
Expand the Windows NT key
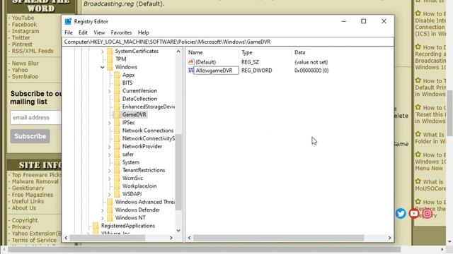(102, 218)
